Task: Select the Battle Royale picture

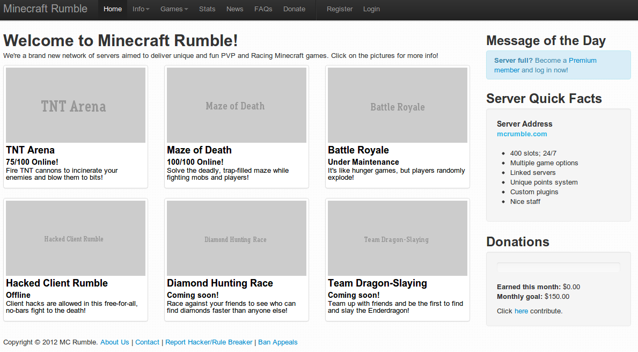Action: pyautogui.click(x=398, y=105)
